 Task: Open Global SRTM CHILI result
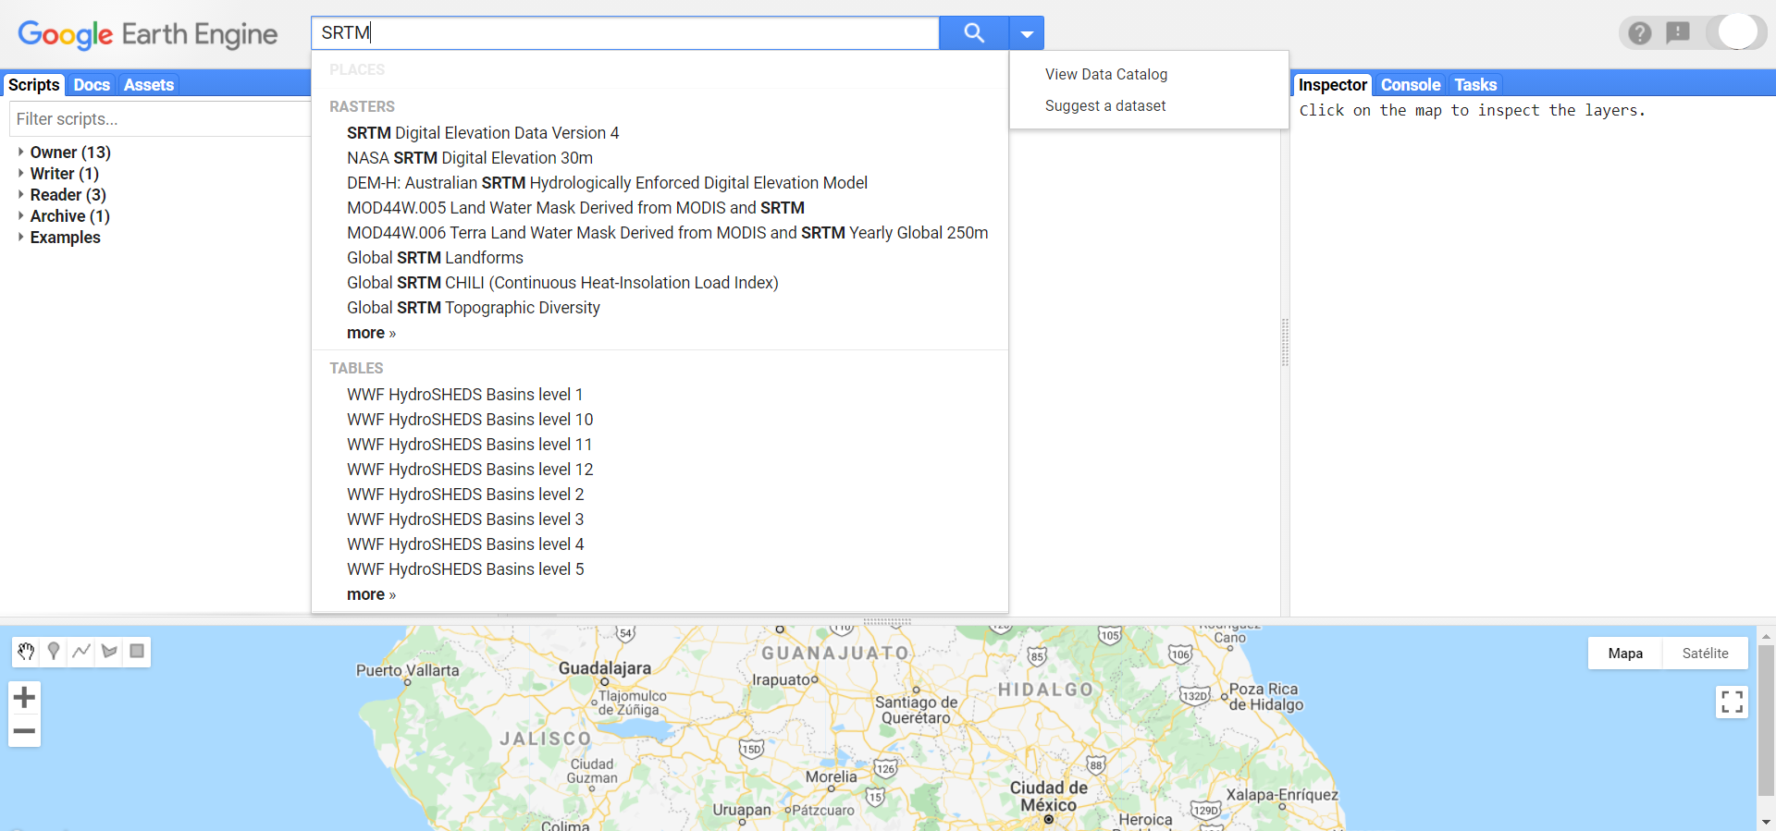562,283
